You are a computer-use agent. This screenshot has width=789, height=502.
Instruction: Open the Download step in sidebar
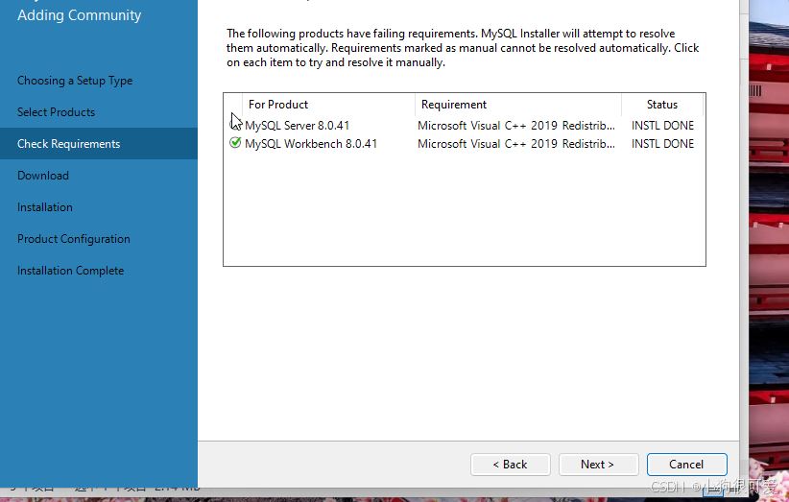click(x=43, y=176)
